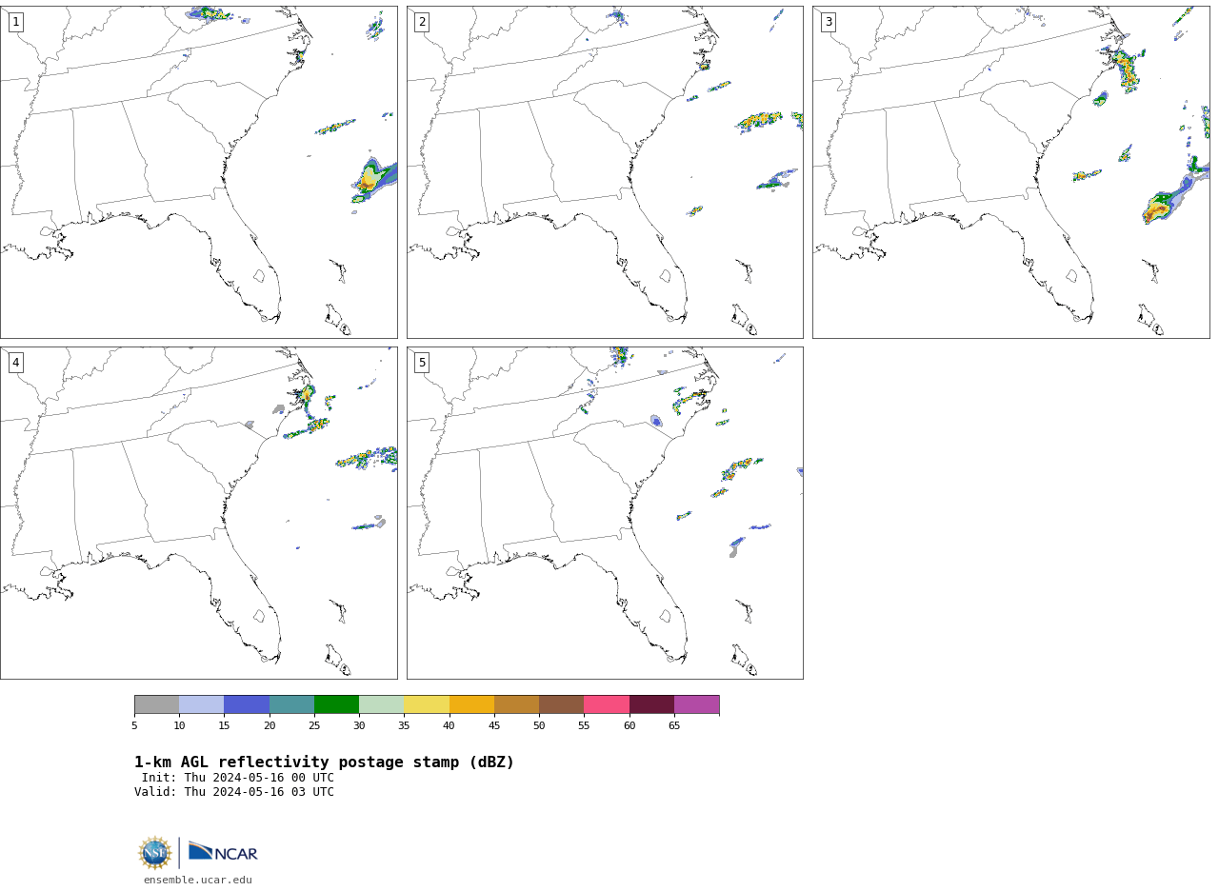Click the teal 20-25 dBZ swatch
This screenshot has height=891, width=1219.
pyautogui.click(x=291, y=704)
